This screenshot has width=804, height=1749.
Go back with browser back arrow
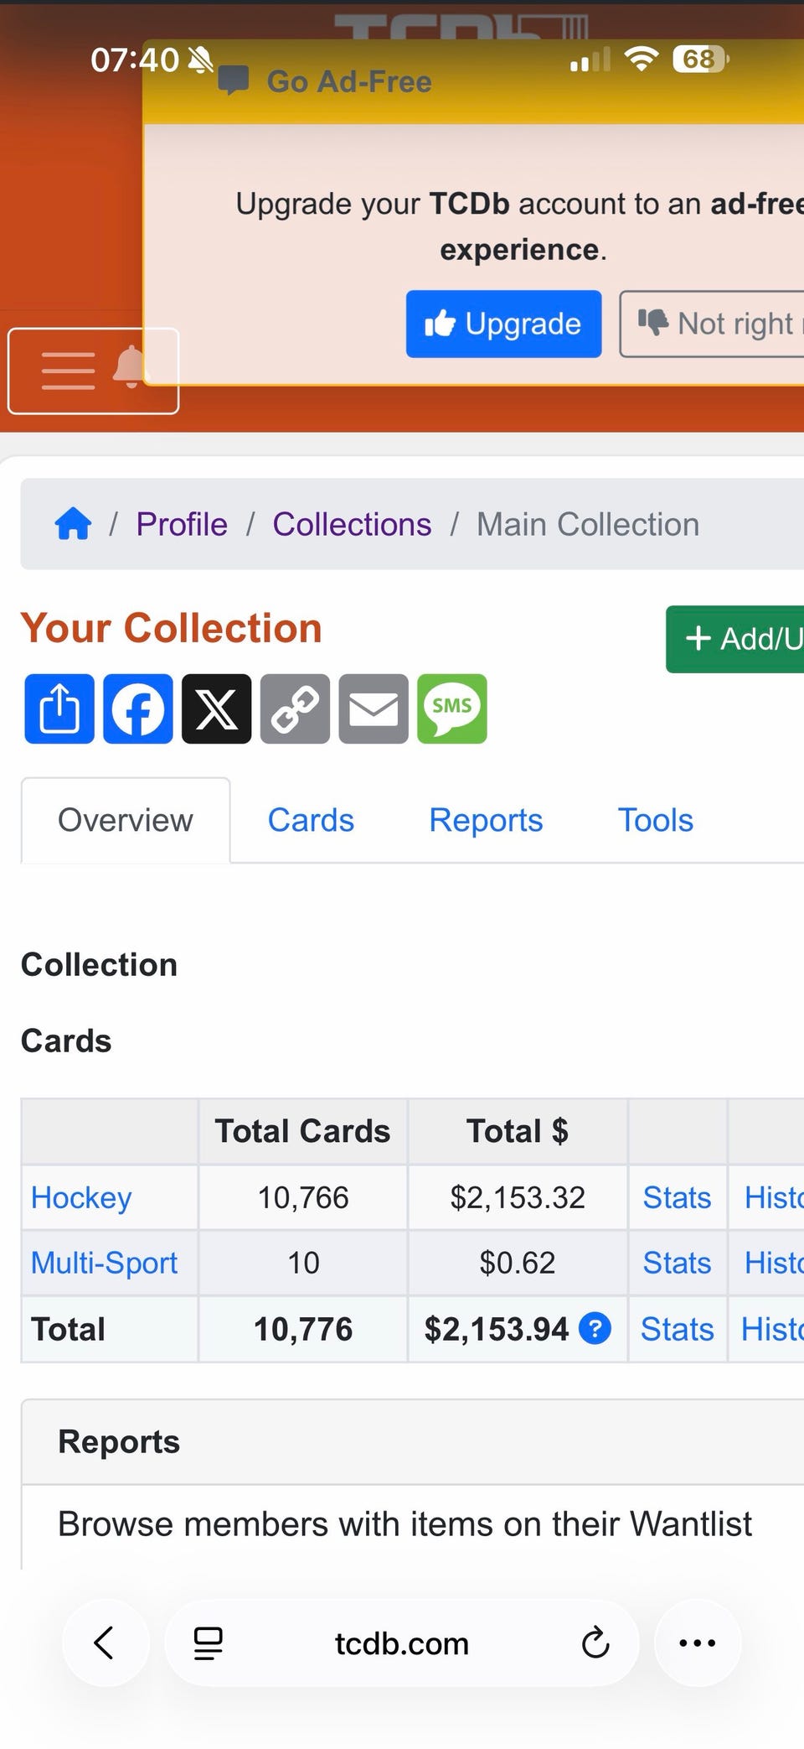[x=105, y=1643]
